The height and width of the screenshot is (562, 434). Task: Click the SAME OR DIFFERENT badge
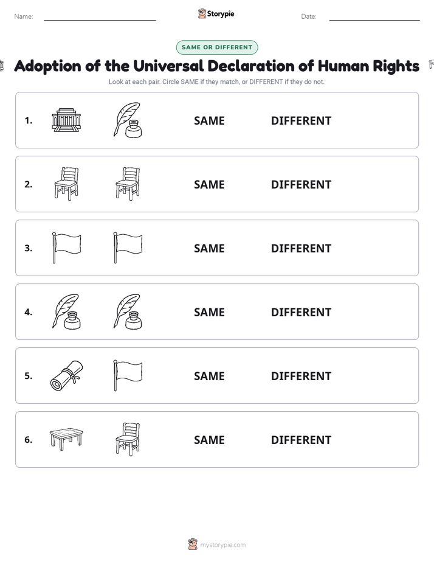coord(217,47)
